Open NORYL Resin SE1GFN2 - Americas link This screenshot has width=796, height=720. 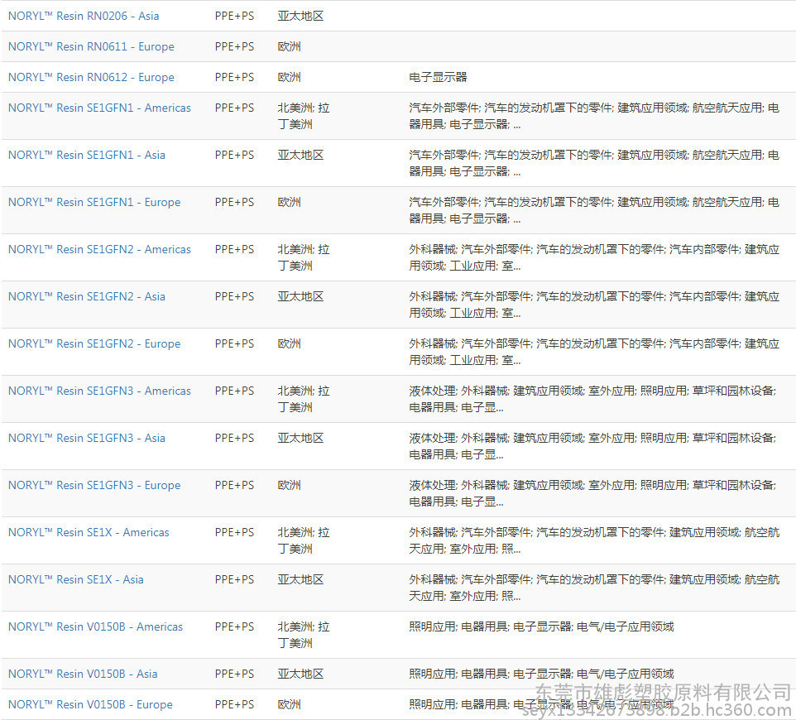click(99, 250)
